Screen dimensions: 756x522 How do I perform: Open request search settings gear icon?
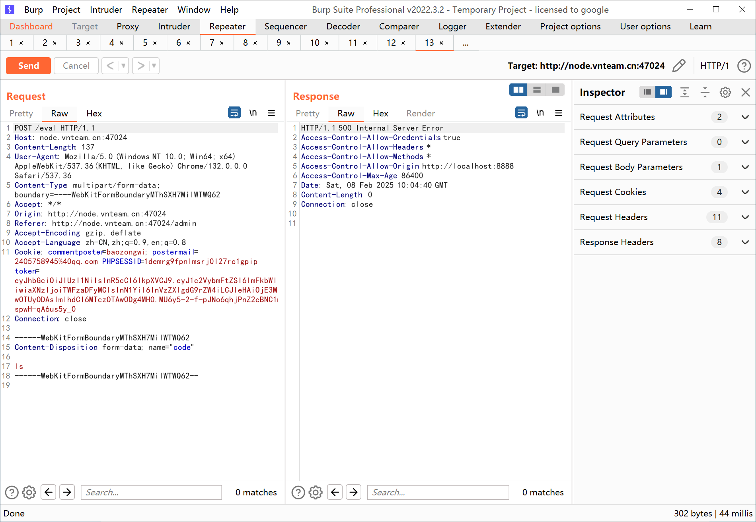29,492
